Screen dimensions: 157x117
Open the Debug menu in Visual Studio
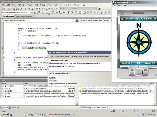tap(43, 5)
